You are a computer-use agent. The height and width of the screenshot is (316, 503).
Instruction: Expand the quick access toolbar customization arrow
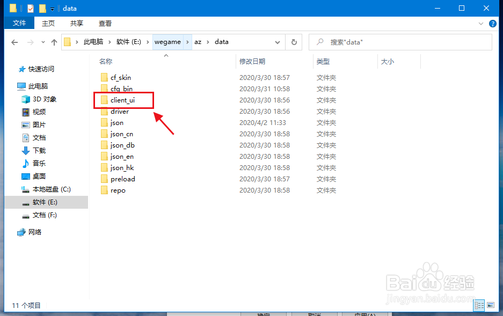coord(52,8)
